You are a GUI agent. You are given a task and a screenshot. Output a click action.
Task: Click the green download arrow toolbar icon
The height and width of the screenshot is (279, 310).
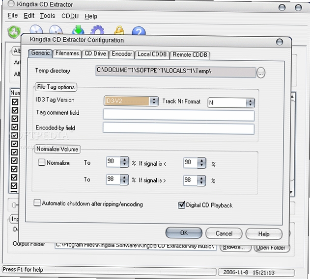point(78,30)
